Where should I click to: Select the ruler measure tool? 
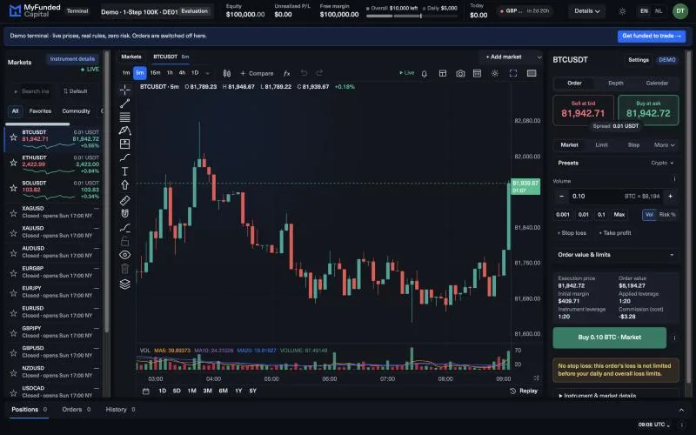[x=124, y=200]
